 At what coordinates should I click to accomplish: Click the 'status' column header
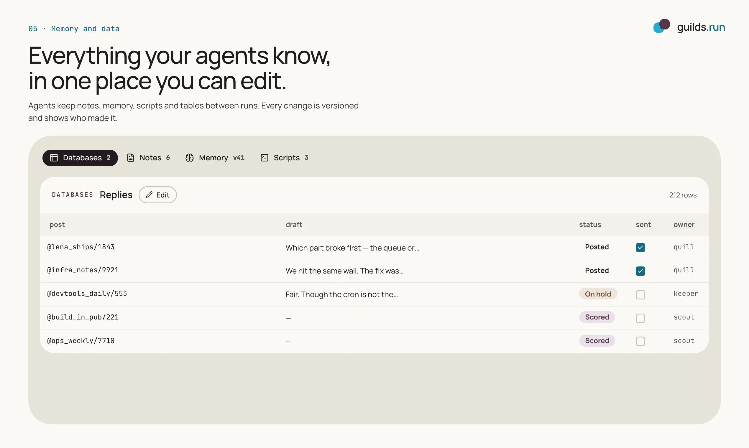coord(590,225)
